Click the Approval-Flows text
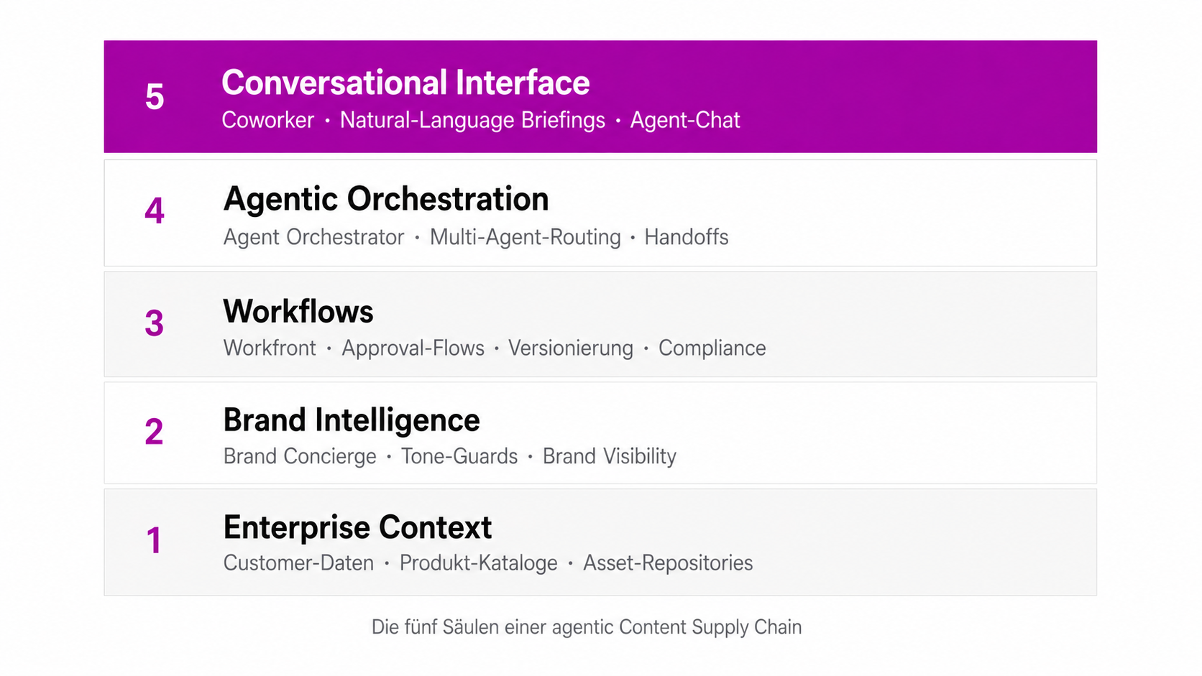 413,348
